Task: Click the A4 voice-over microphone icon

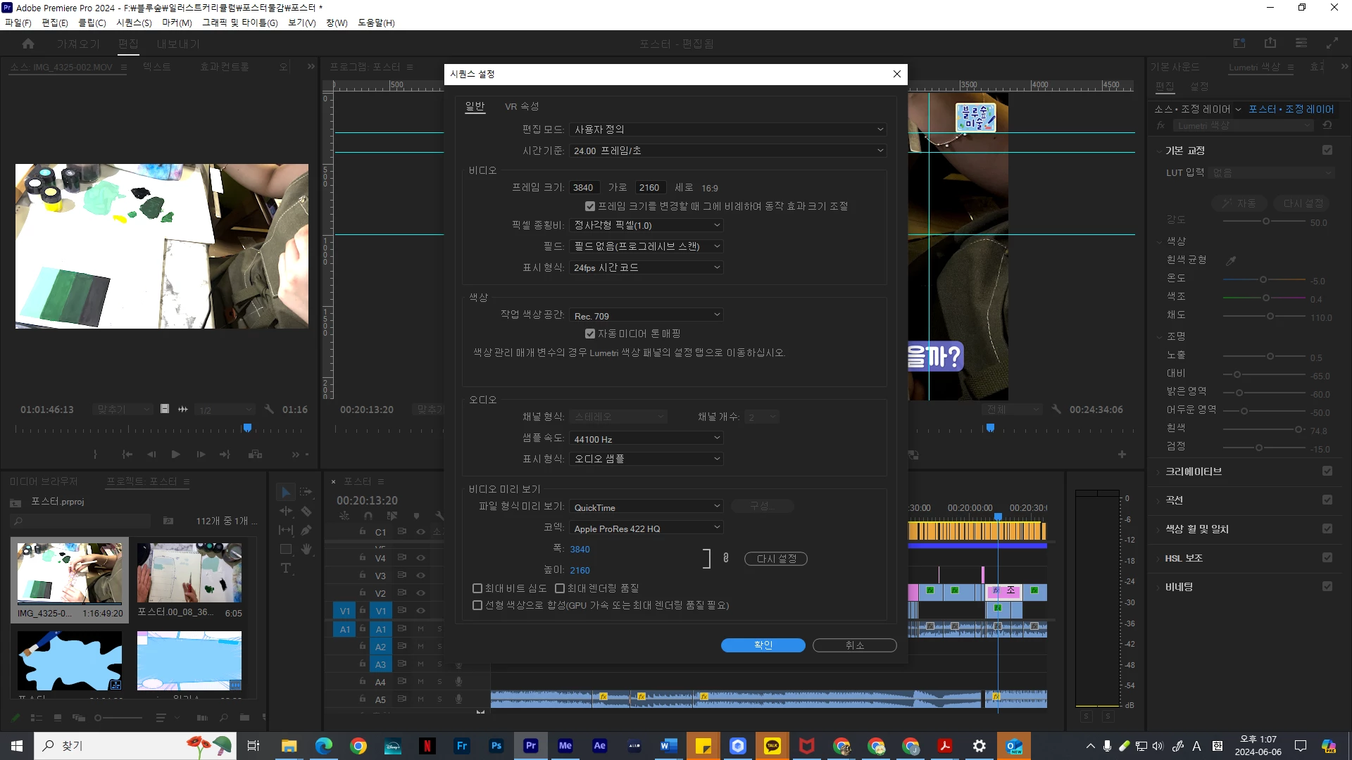Action: [x=458, y=681]
